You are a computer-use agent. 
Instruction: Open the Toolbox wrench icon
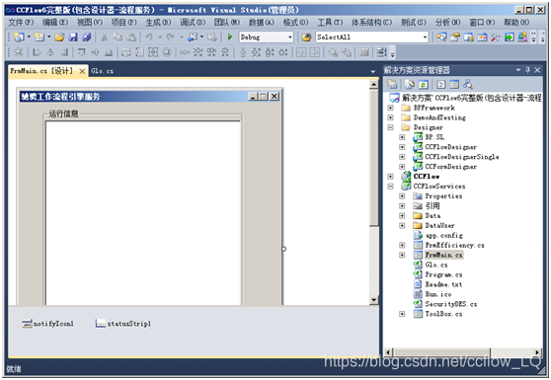pos(496,37)
